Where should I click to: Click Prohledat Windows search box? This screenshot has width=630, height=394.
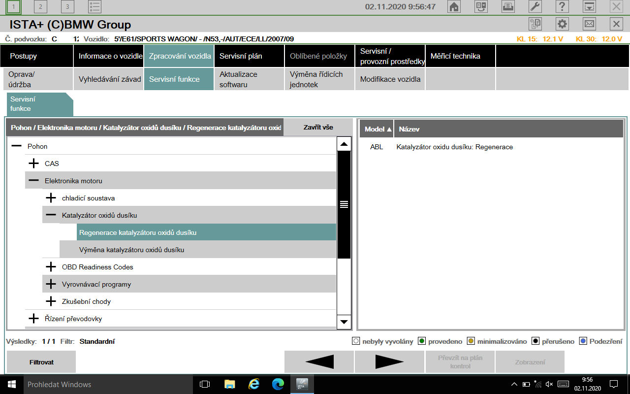108,384
